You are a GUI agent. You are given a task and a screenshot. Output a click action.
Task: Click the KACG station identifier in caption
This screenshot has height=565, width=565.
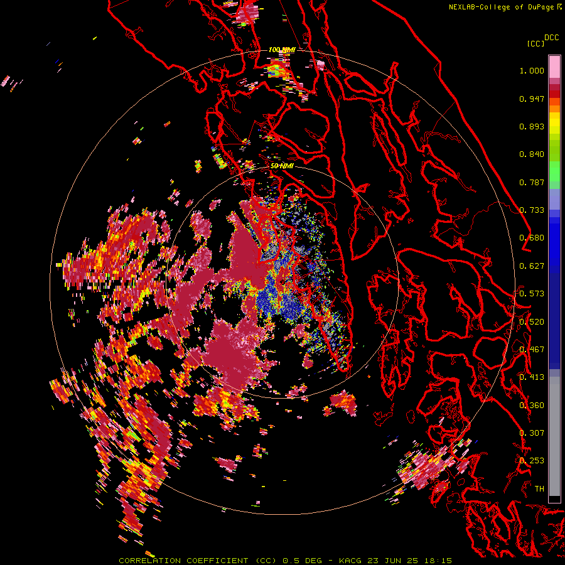click(x=350, y=561)
